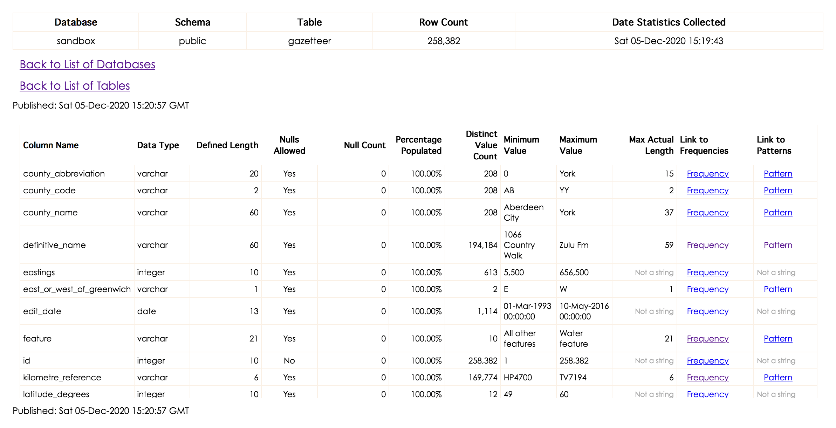
Task: Open Frequency link for kilometre_reference column
Action: tap(707, 377)
